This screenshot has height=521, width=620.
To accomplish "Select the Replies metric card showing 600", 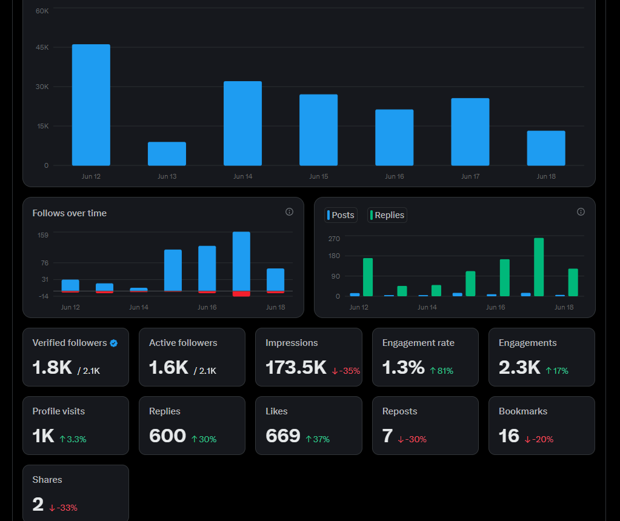I will click(192, 426).
